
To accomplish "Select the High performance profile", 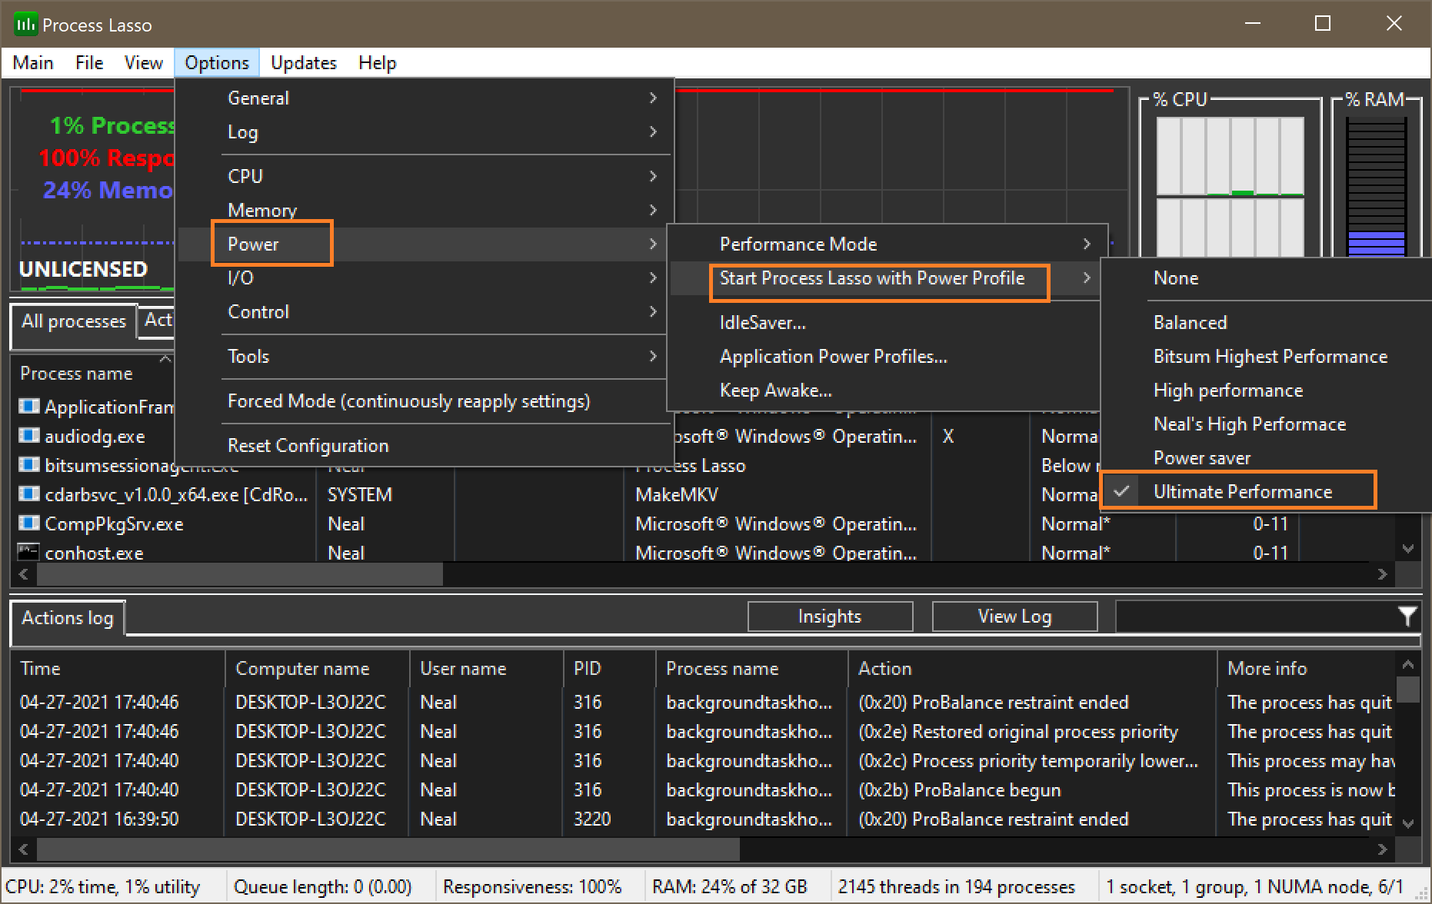I will 1267,390.
